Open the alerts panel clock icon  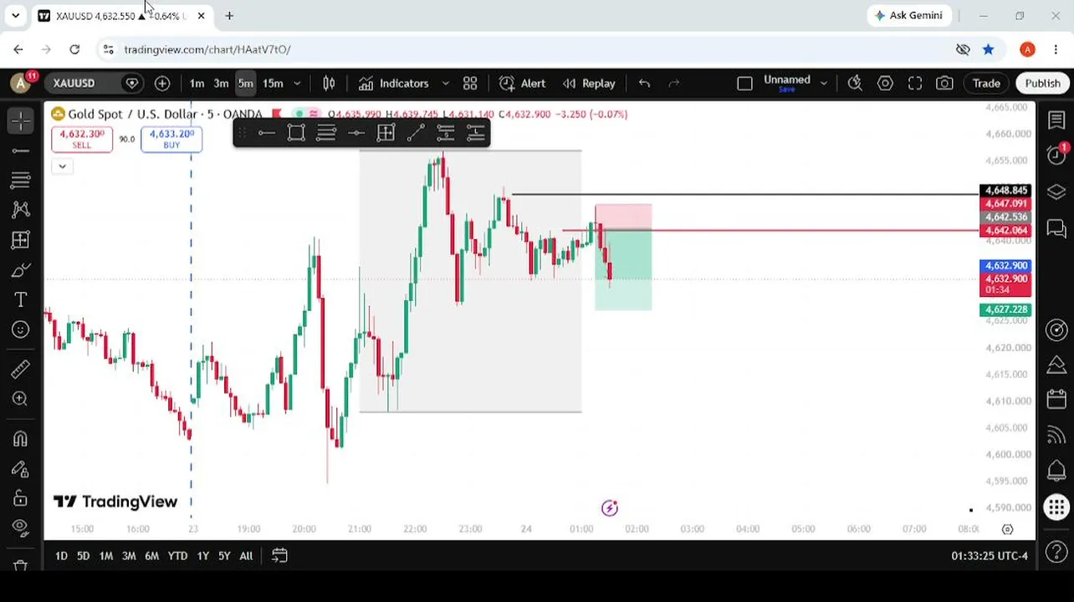pos(1056,156)
